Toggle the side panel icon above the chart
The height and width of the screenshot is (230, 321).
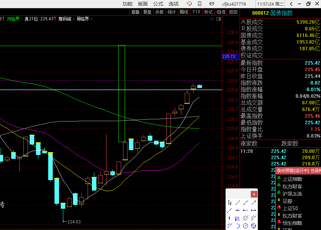tap(219, 19)
